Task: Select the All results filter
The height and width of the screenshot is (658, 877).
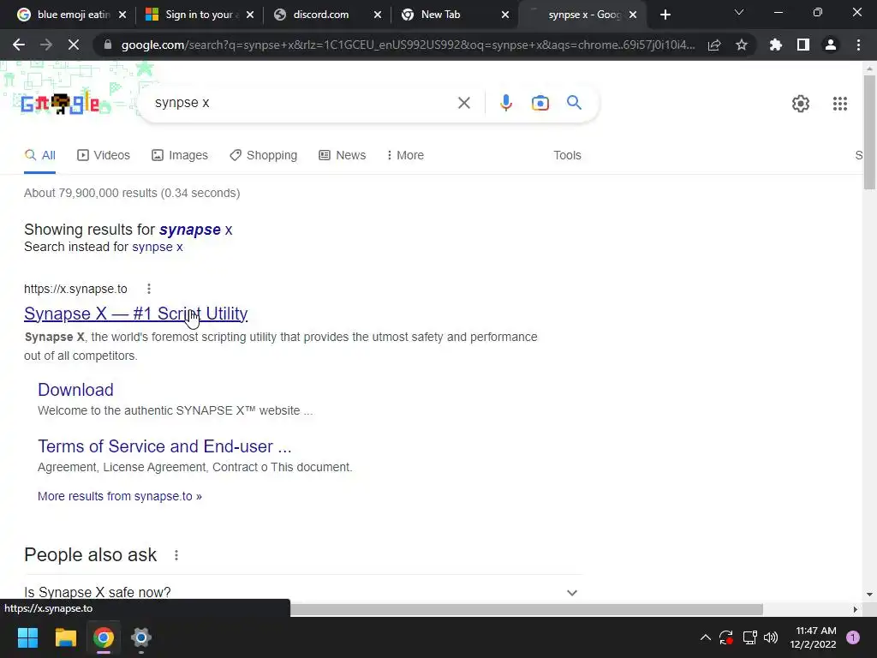Action: tap(39, 155)
